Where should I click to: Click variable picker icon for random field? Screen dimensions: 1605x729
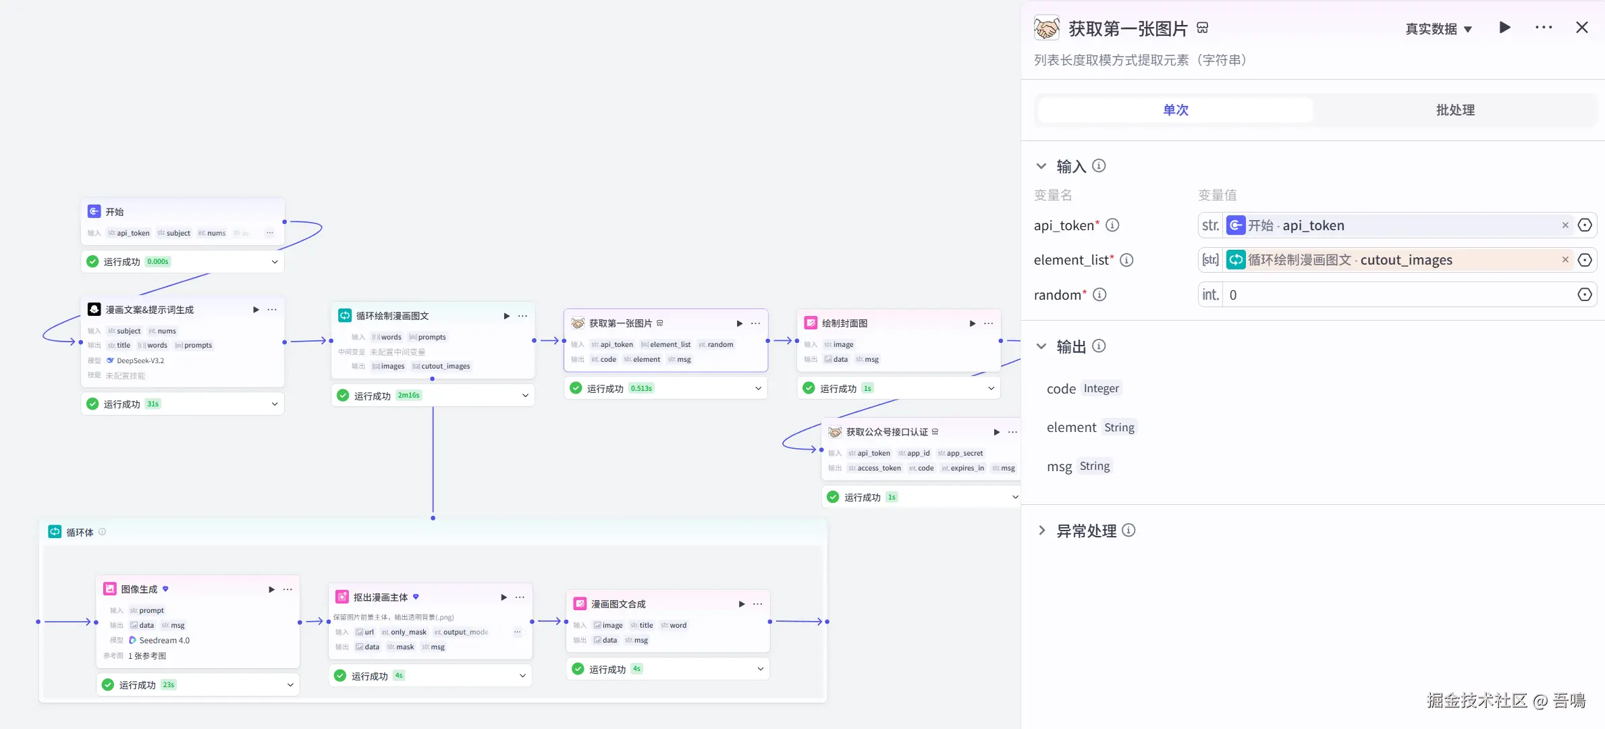(1585, 295)
